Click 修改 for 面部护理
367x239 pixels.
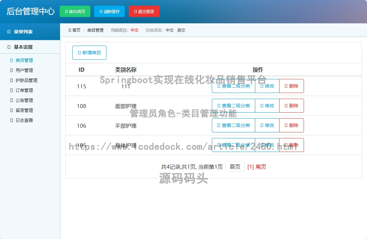point(267,106)
